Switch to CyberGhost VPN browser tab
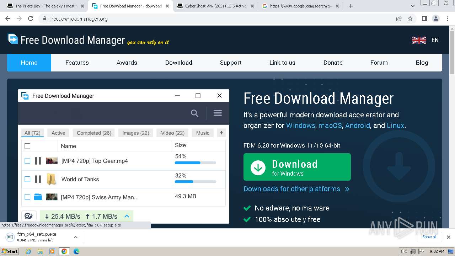This screenshot has width=455, height=256. point(215,6)
